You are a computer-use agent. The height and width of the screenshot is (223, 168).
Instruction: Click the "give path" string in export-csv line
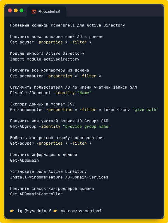145,110
